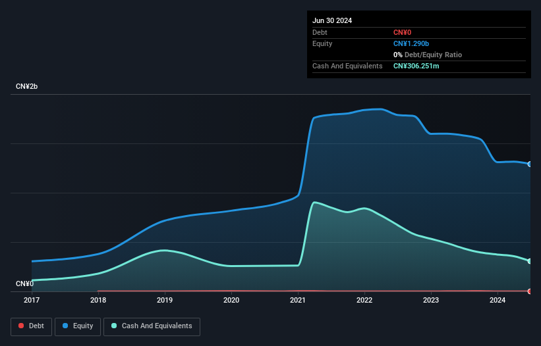Click the CN¥1.290b equity value
The width and height of the screenshot is (541, 346).
tap(411, 43)
